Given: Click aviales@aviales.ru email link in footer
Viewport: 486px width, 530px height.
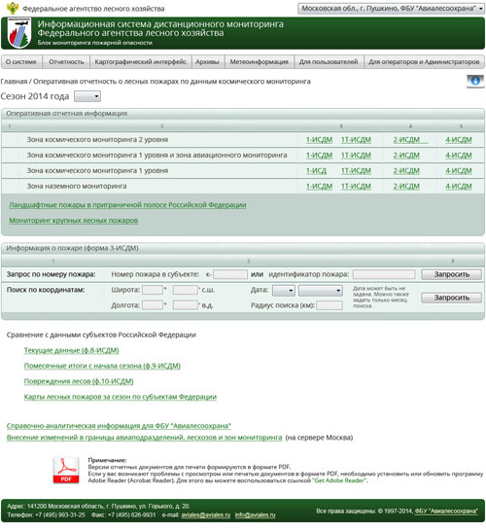Looking at the screenshot, I should (206, 515).
